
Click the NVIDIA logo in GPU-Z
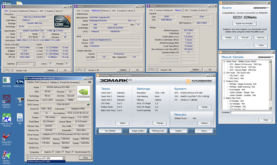[84, 93]
